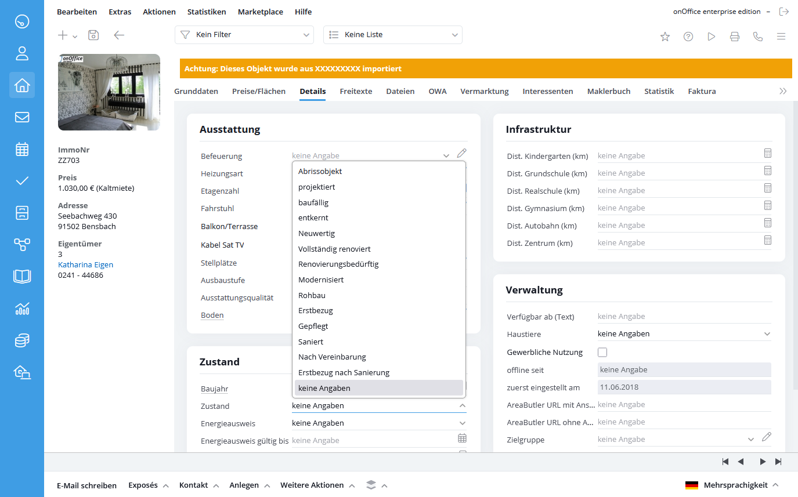Screen dimensions: 798x497
Task: Switch to the Faktura tab
Action: [x=702, y=91]
